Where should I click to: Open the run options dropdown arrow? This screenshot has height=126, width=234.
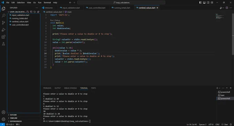pos(223,8)
